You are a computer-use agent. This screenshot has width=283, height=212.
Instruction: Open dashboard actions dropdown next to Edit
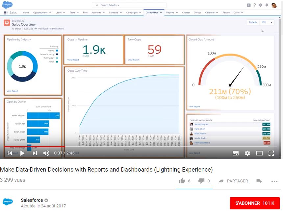(x=271, y=22)
